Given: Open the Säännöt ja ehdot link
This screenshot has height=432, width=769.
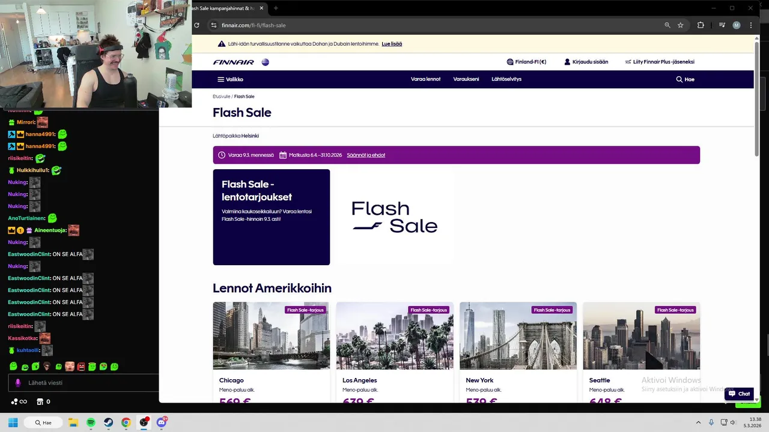Looking at the screenshot, I should point(366,155).
